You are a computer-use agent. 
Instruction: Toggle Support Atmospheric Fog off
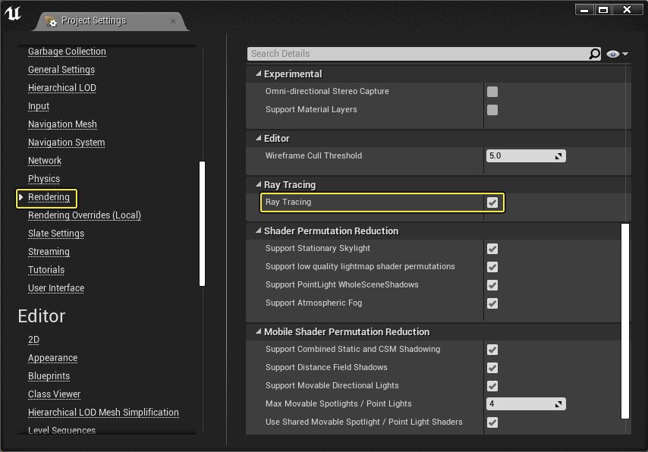coord(492,303)
